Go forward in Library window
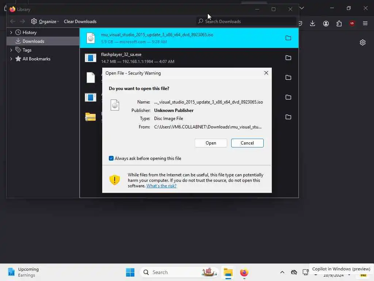Image resolution: width=374 pixels, height=281 pixels. 22,21
